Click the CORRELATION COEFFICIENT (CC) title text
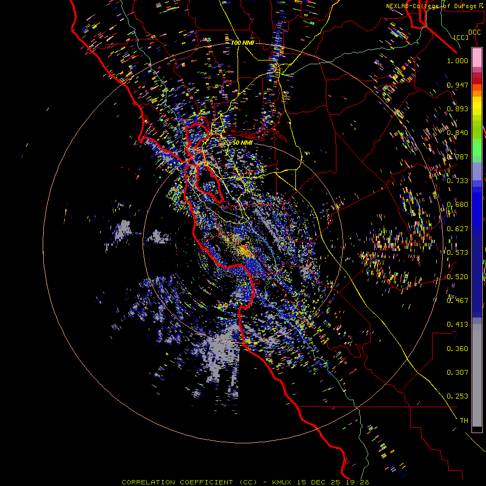Screen dimensions: 486x486 point(189,482)
